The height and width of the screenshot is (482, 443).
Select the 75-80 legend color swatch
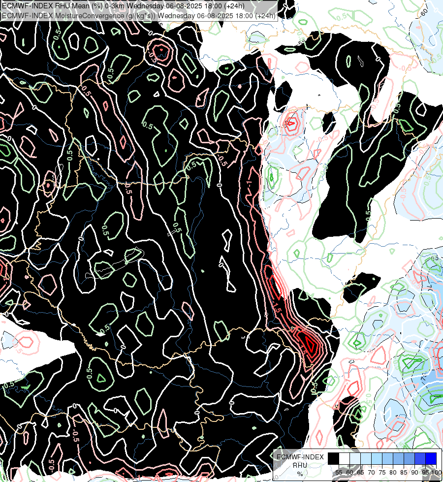(x=387, y=458)
